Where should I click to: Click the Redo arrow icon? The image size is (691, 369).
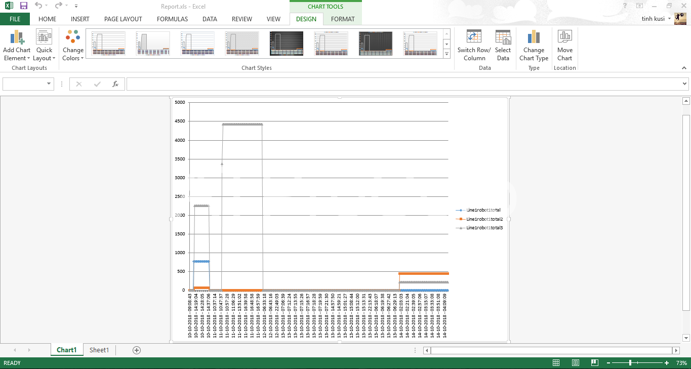58,6
